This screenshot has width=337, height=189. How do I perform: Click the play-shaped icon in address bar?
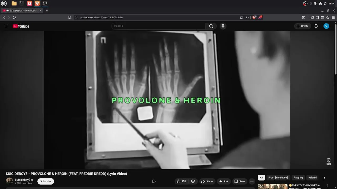point(247,17)
